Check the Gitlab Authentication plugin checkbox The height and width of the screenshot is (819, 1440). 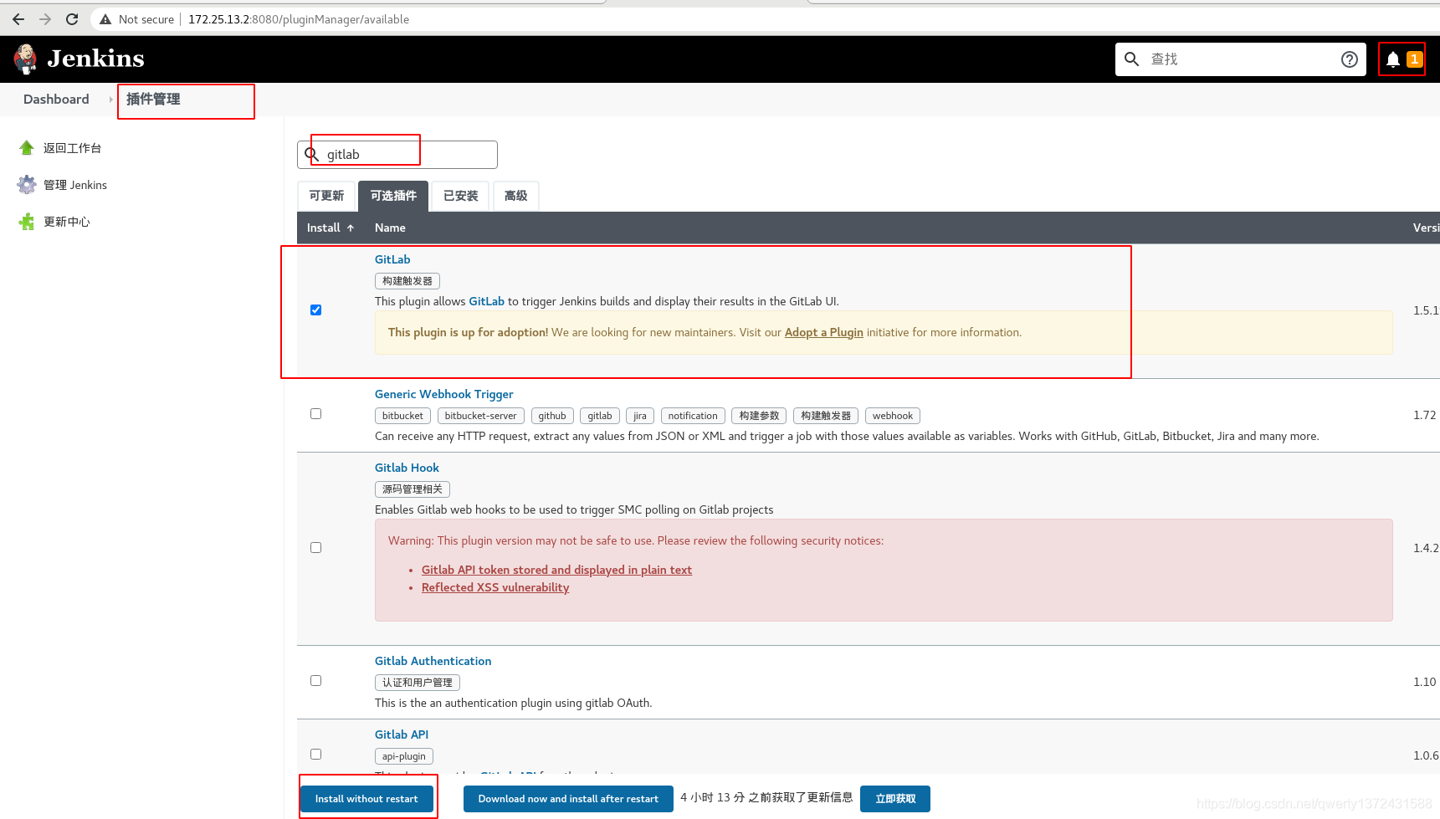[x=315, y=680]
